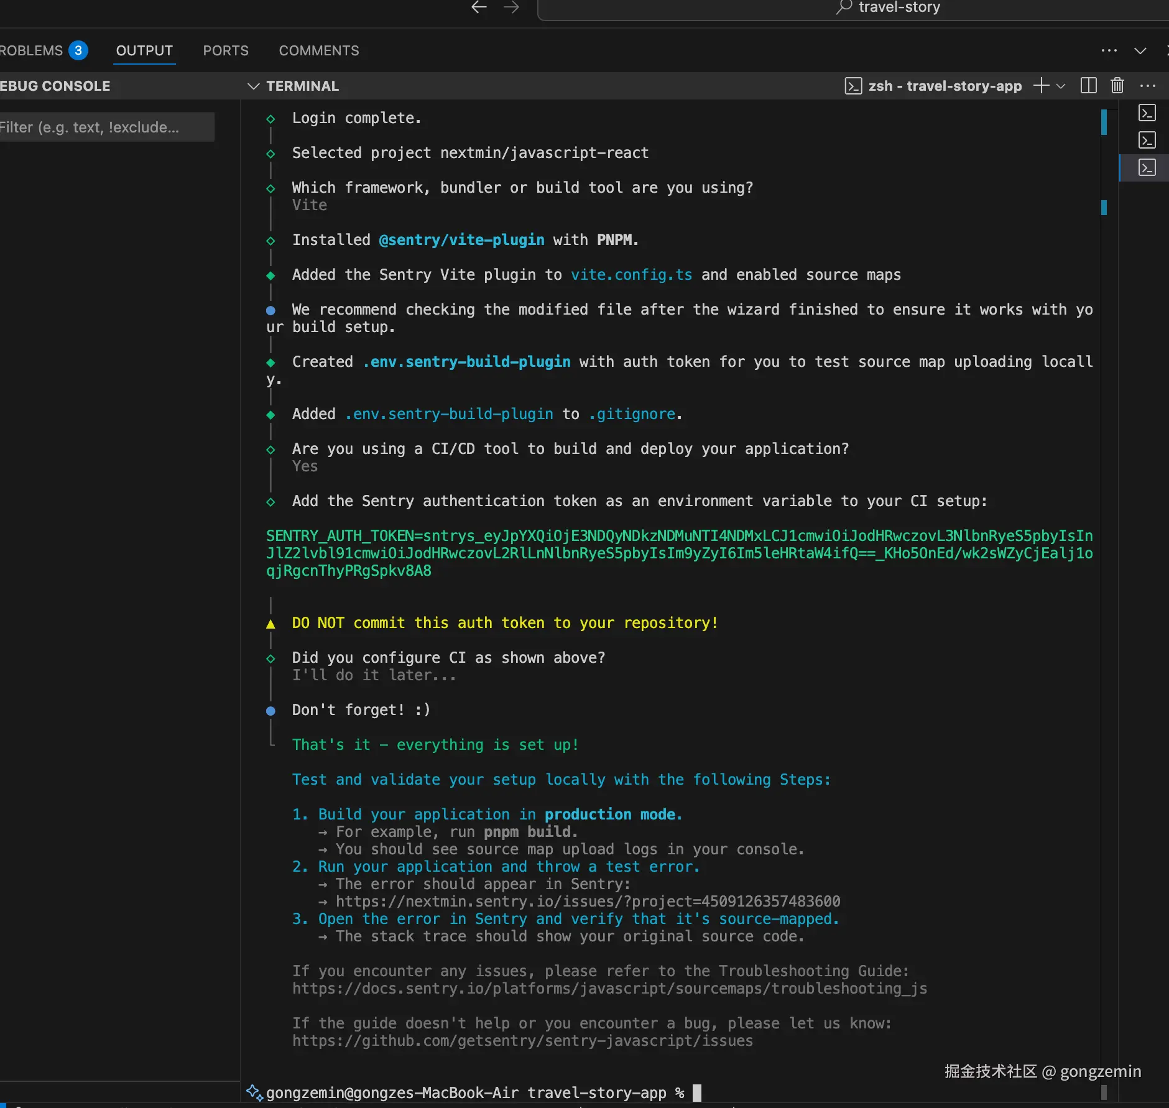Image resolution: width=1169 pixels, height=1108 pixels.
Task: Open the sentry-javascript GitHub issues URL
Action: tap(523, 1041)
